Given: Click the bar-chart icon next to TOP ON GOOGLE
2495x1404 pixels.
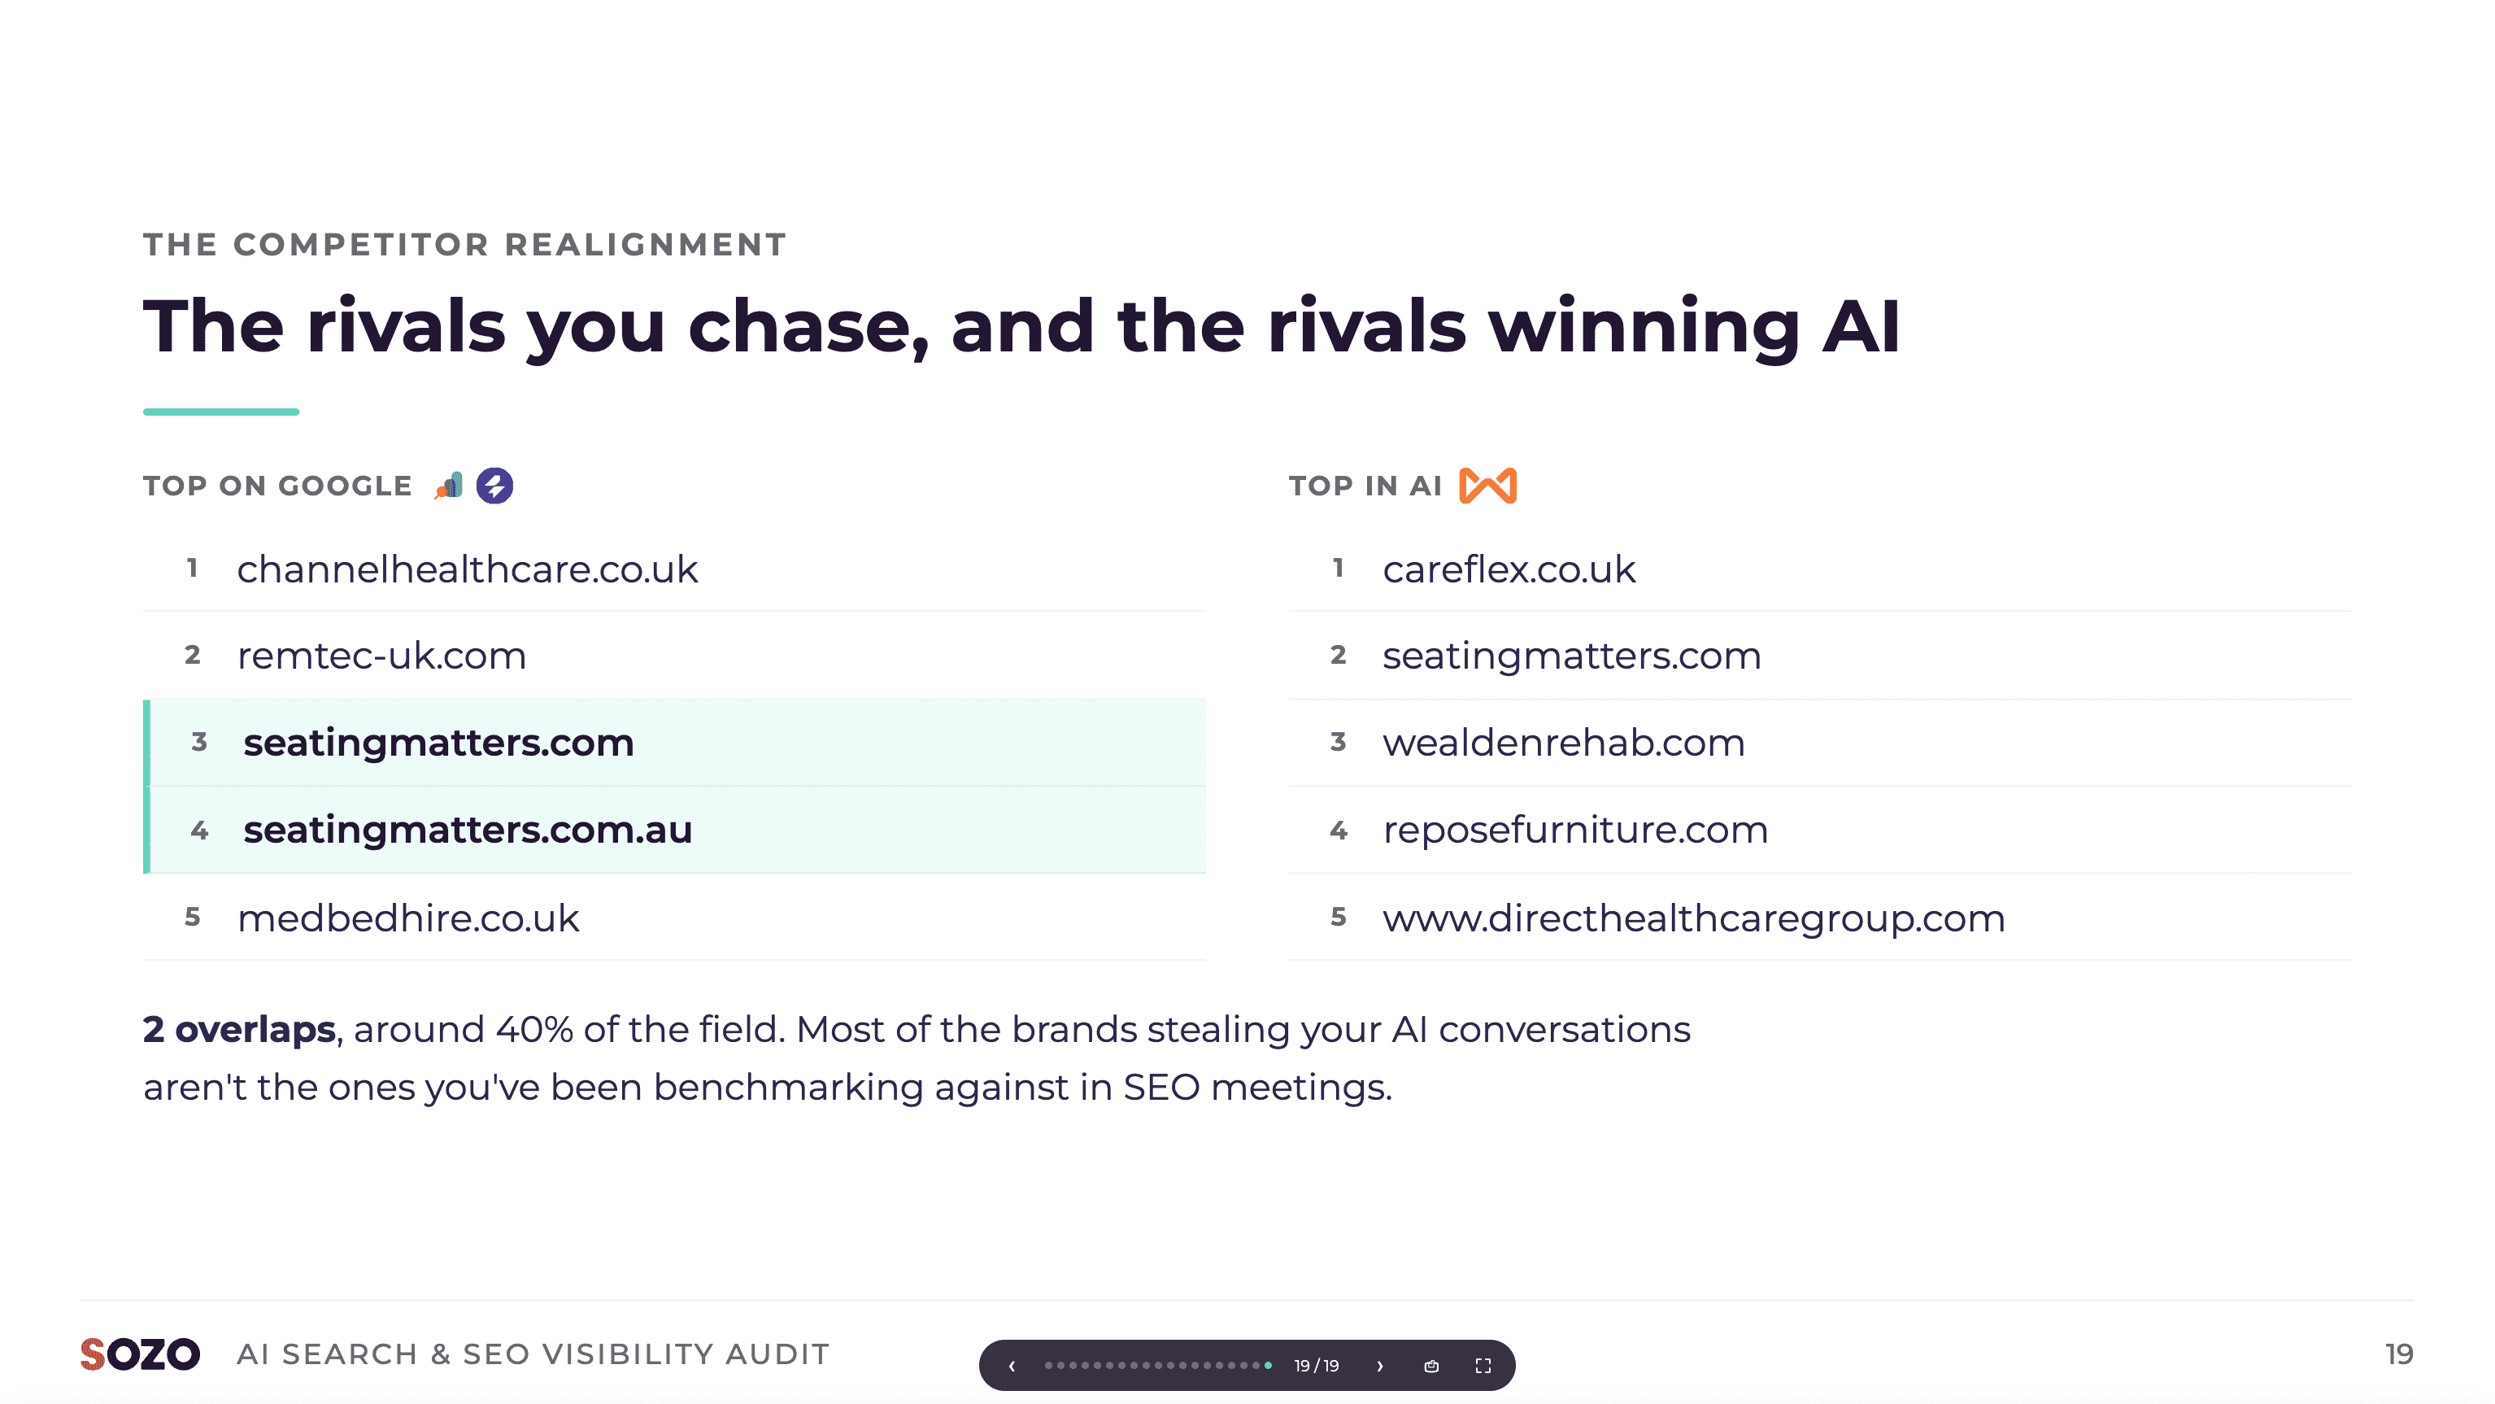Looking at the screenshot, I should [448, 486].
